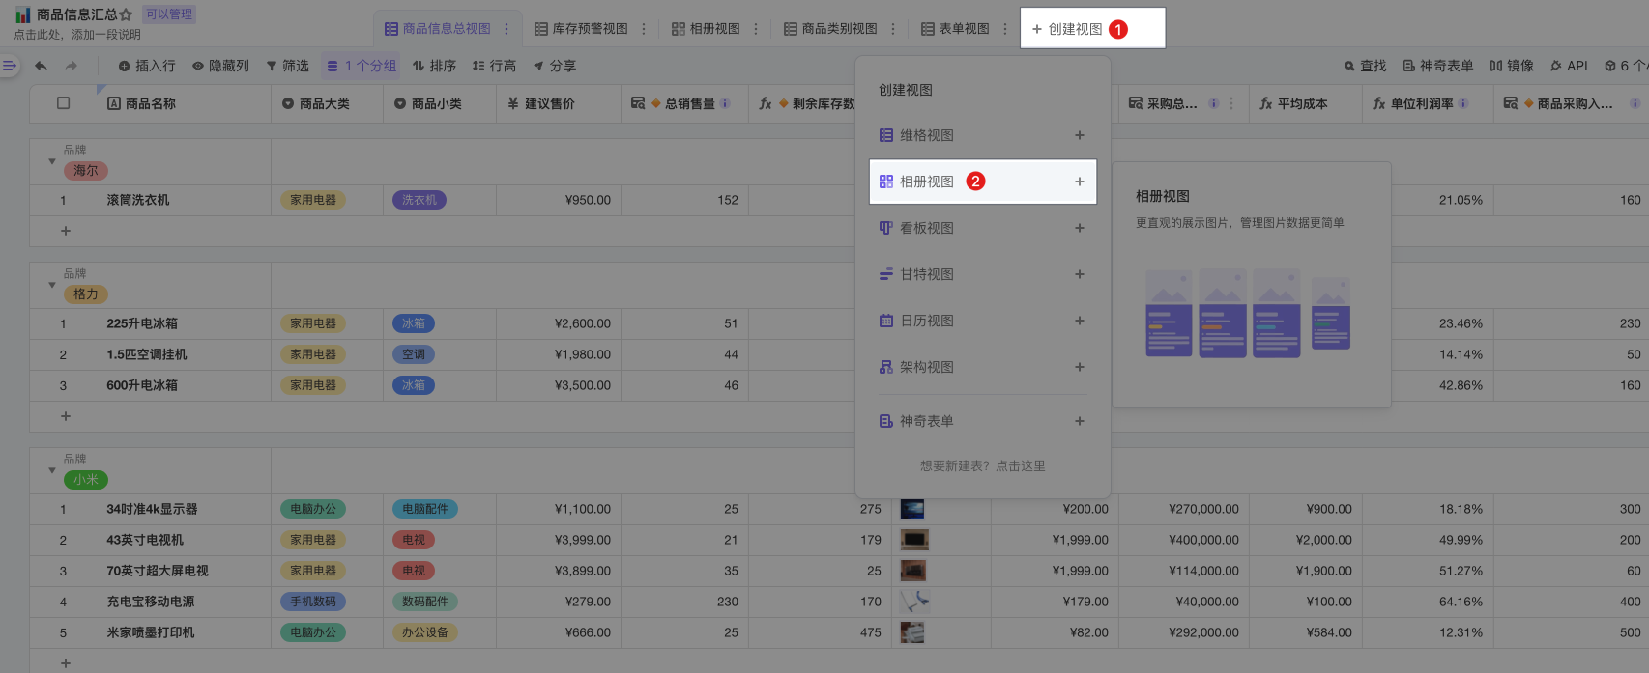Click plus icon beside 神奇表单 entry
Screen dimensions: 1649x673
[x=1080, y=421]
